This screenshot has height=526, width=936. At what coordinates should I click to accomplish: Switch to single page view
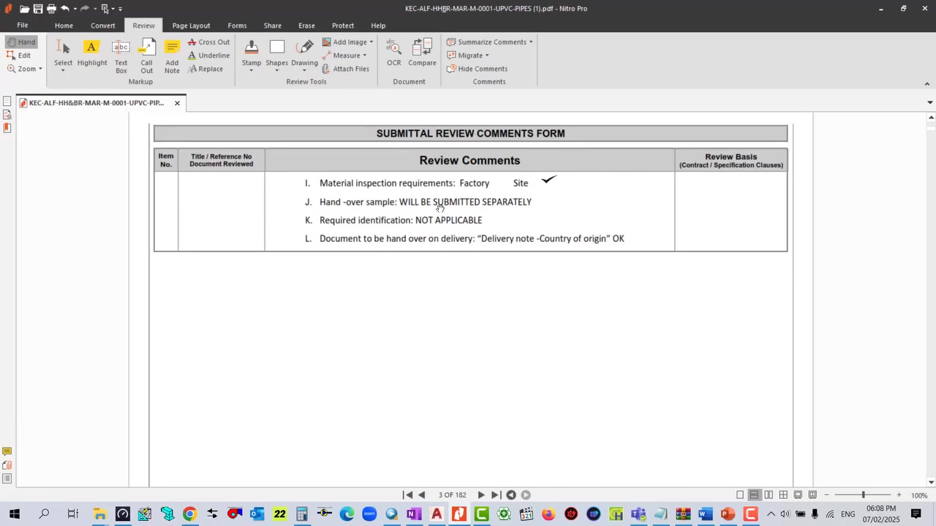740,495
